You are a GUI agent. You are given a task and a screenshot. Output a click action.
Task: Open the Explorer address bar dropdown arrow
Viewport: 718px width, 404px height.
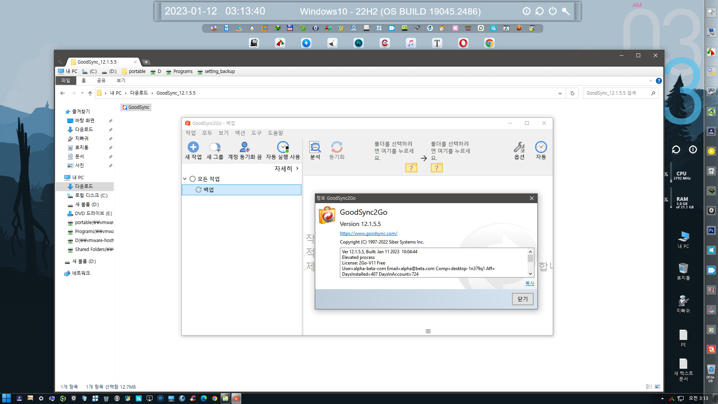[560, 93]
